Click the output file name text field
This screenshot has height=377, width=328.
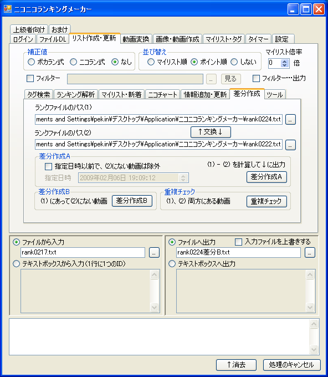pyautogui.click(x=238, y=252)
